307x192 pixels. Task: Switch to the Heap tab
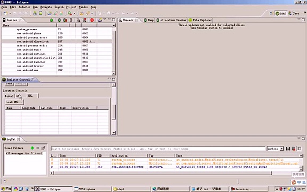149,20
